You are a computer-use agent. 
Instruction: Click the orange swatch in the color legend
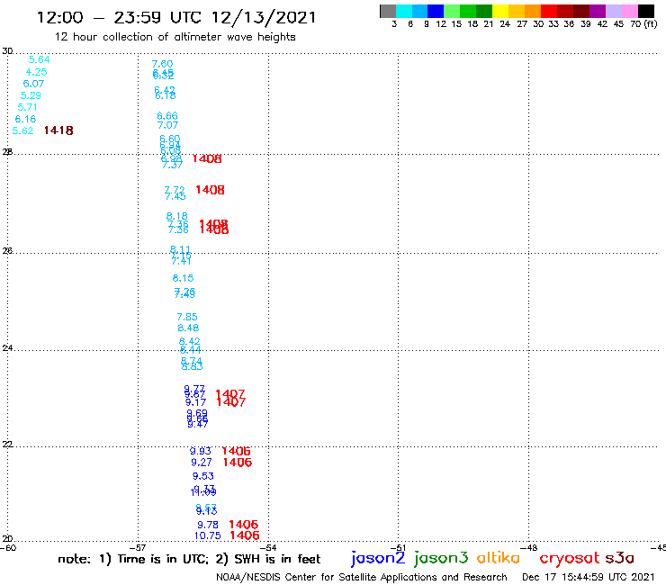click(533, 11)
